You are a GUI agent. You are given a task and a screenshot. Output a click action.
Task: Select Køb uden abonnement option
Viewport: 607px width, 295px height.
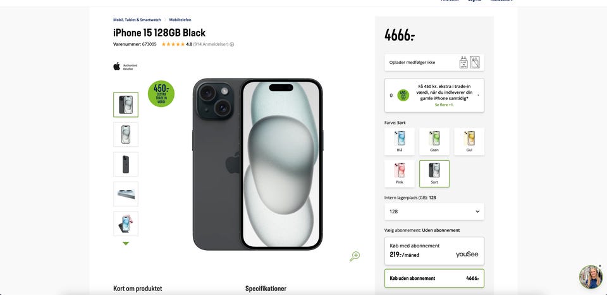pos(434,278)
